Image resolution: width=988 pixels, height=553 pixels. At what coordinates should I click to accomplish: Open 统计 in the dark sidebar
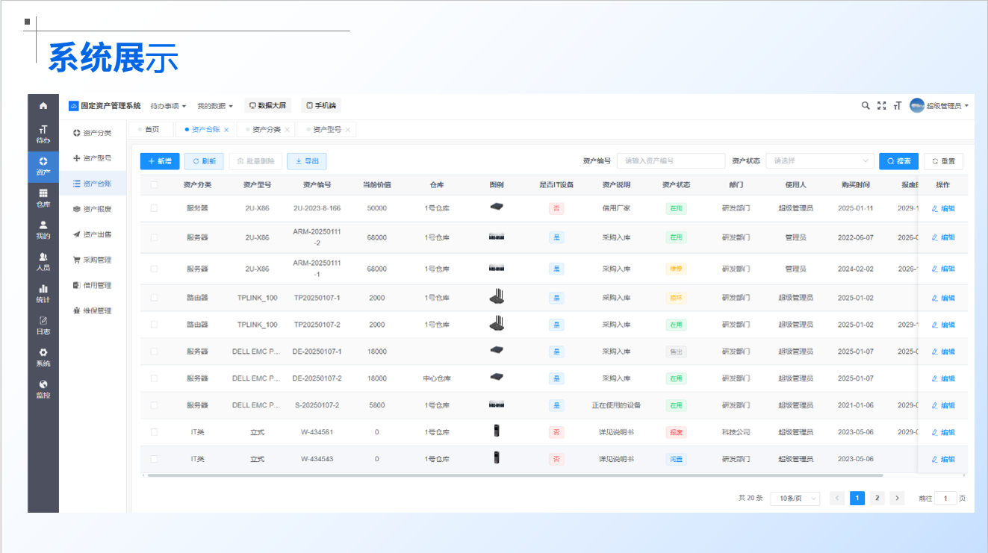(43, 293)
